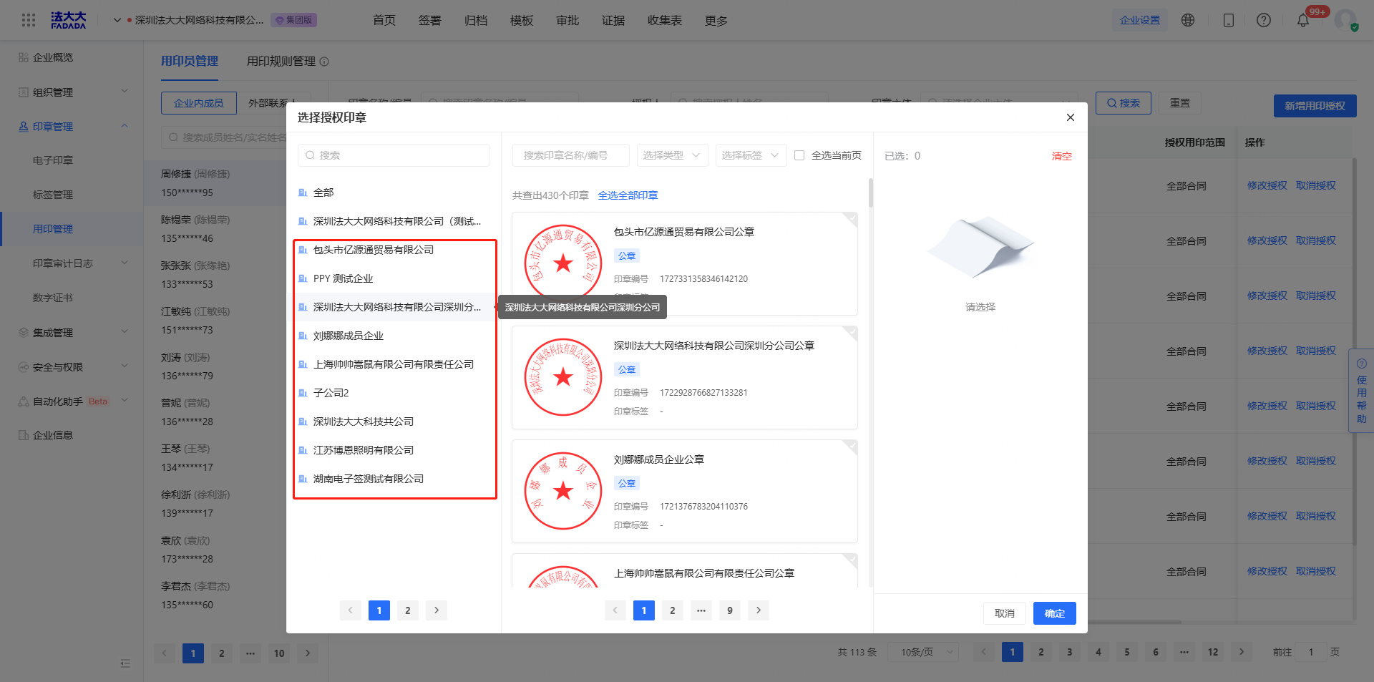Select 江苏博恩照明有限公司 in list
This screenshot has width=1374, height=682.
tap(364, 450)
